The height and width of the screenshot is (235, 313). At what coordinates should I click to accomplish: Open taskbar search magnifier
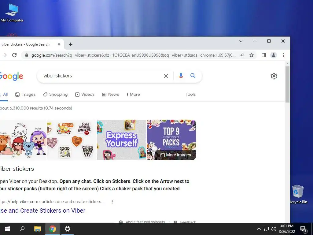pos(22,229)
